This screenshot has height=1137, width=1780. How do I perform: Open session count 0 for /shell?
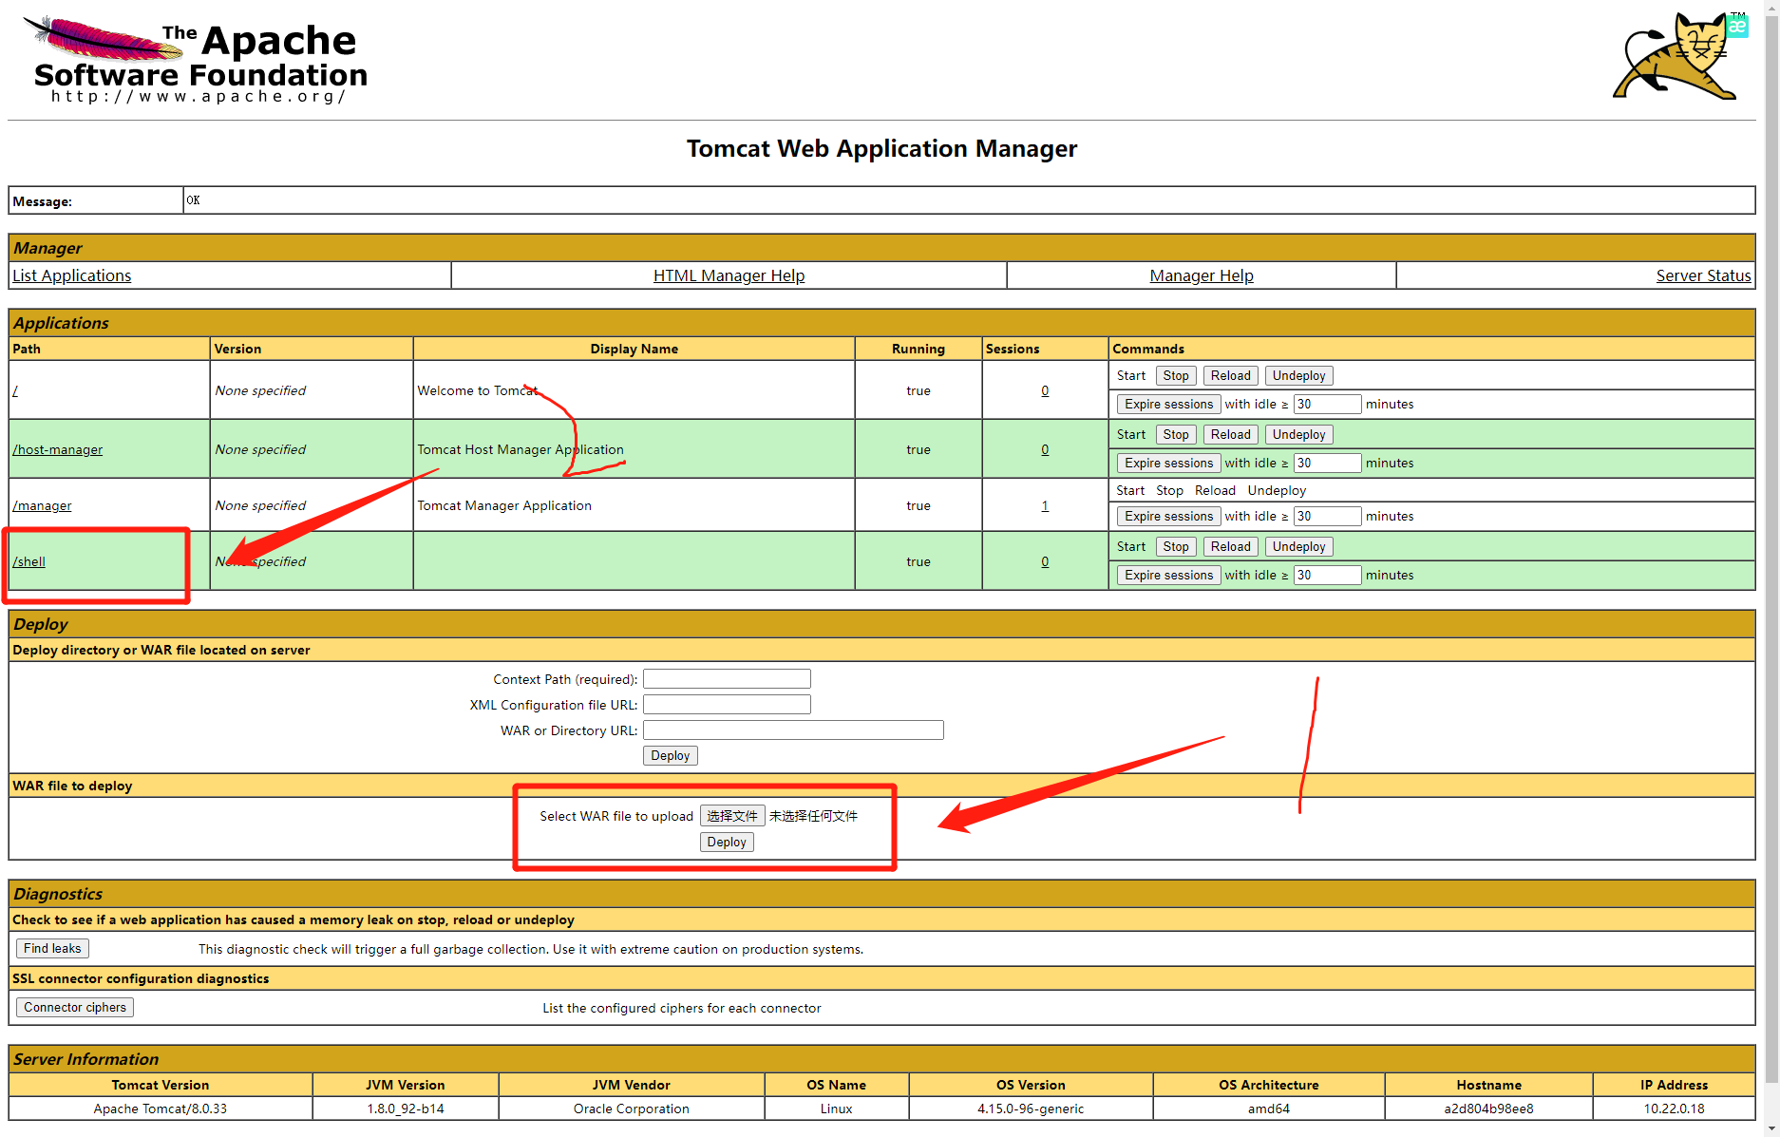click(1045, 561)
